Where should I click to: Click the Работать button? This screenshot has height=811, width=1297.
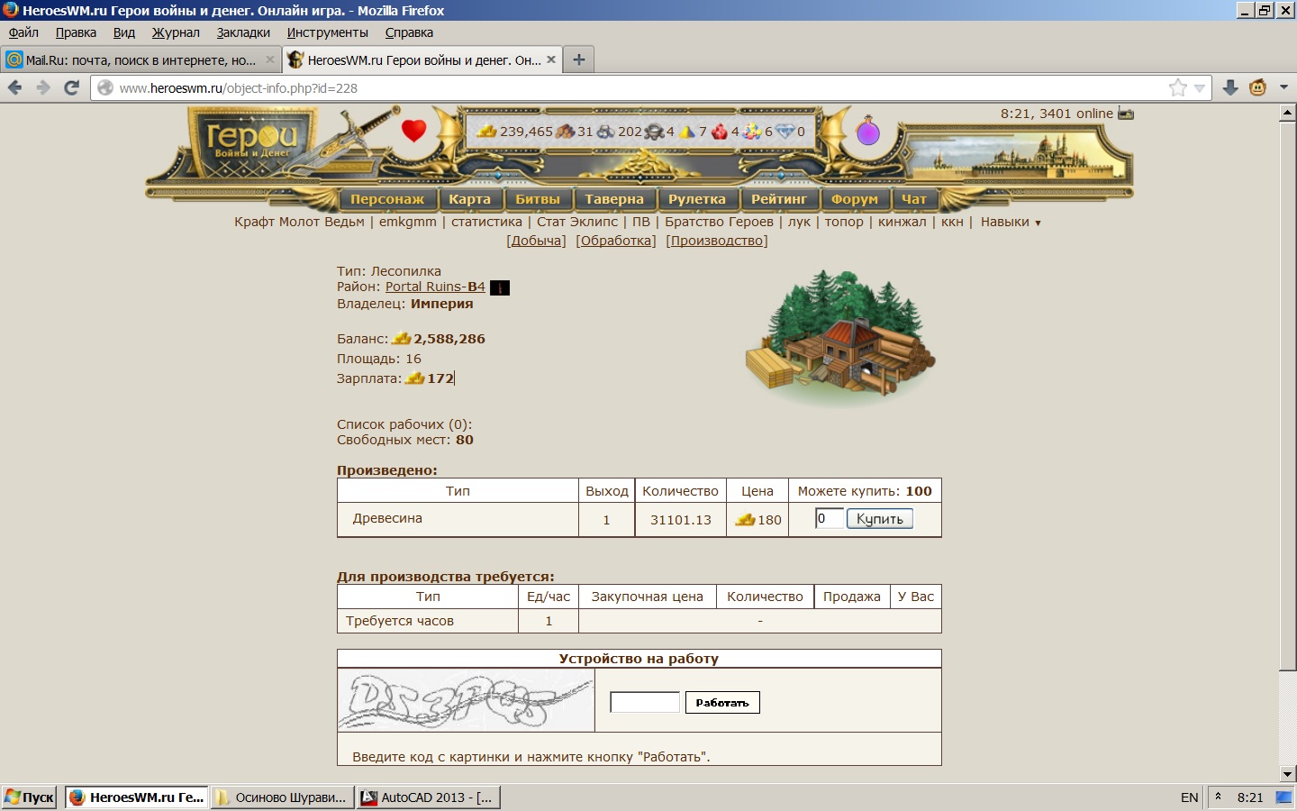click(722, 702)
